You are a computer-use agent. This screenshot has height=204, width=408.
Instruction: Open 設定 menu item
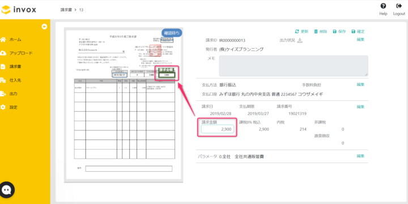(x=14, y=107)
